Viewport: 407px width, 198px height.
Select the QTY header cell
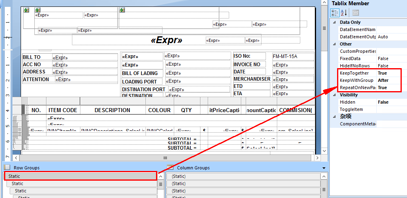coord(187,110)
